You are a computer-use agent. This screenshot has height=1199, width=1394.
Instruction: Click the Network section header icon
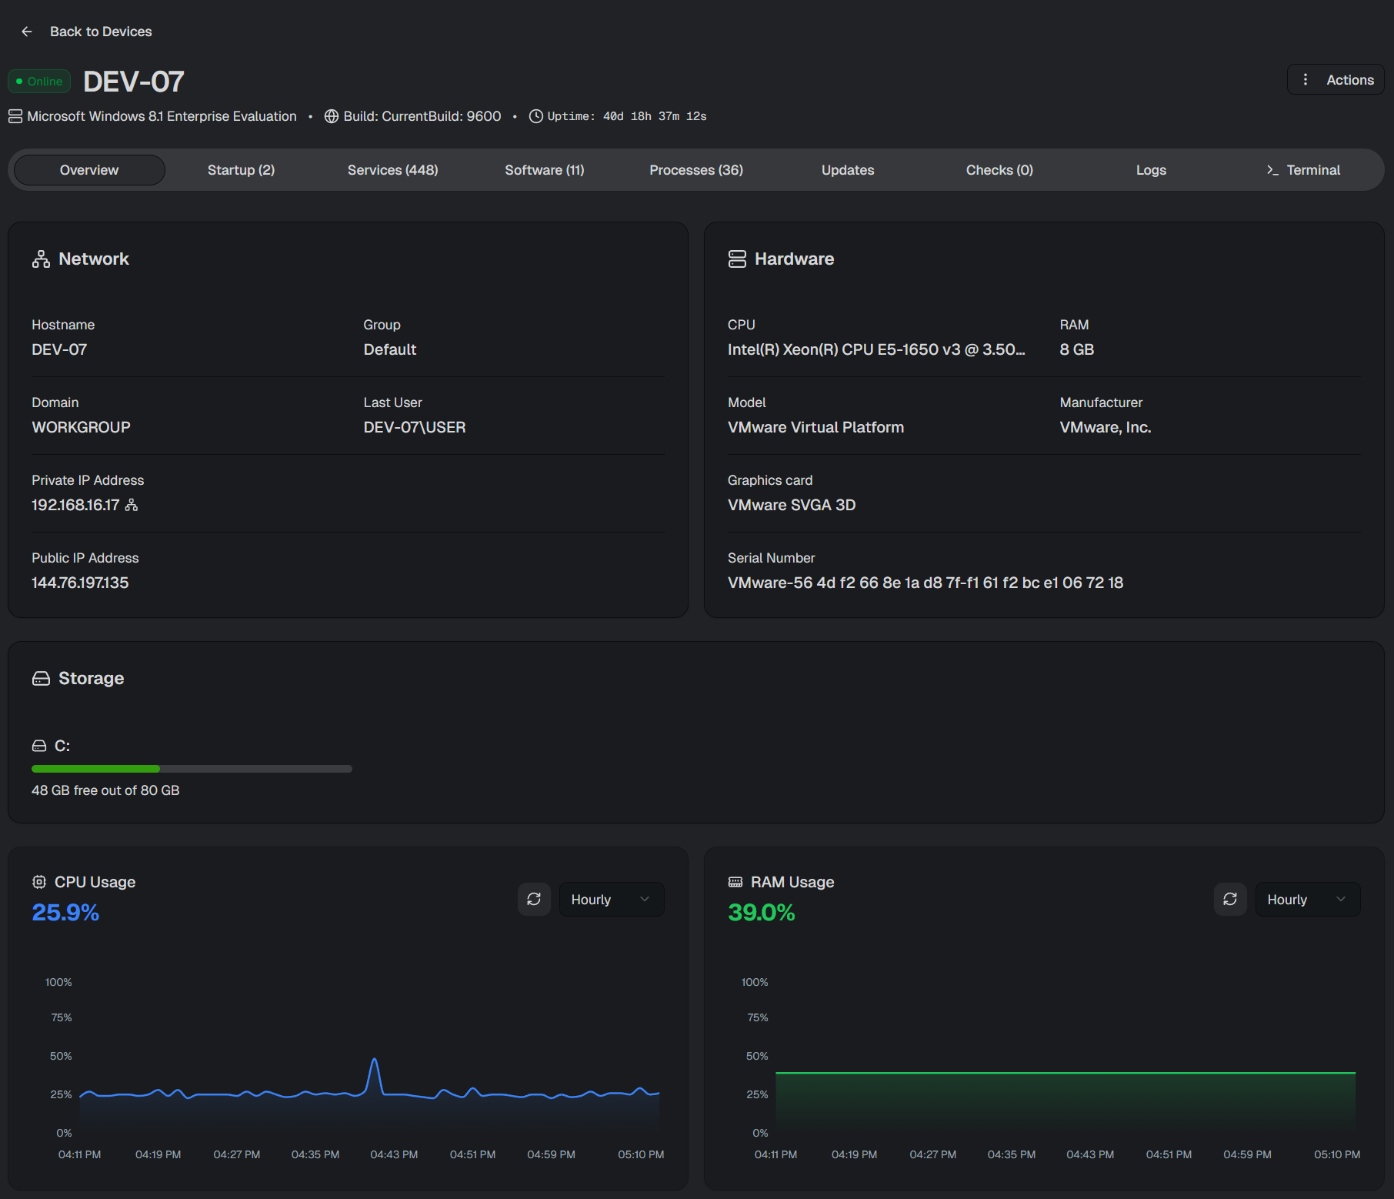tap(41, 259)
